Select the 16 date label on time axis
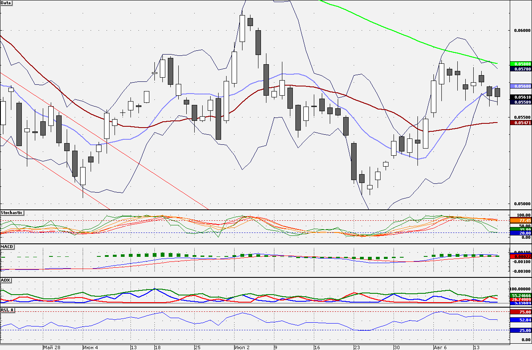The height and width of the screenshot is (350, 532). point(317,347)
